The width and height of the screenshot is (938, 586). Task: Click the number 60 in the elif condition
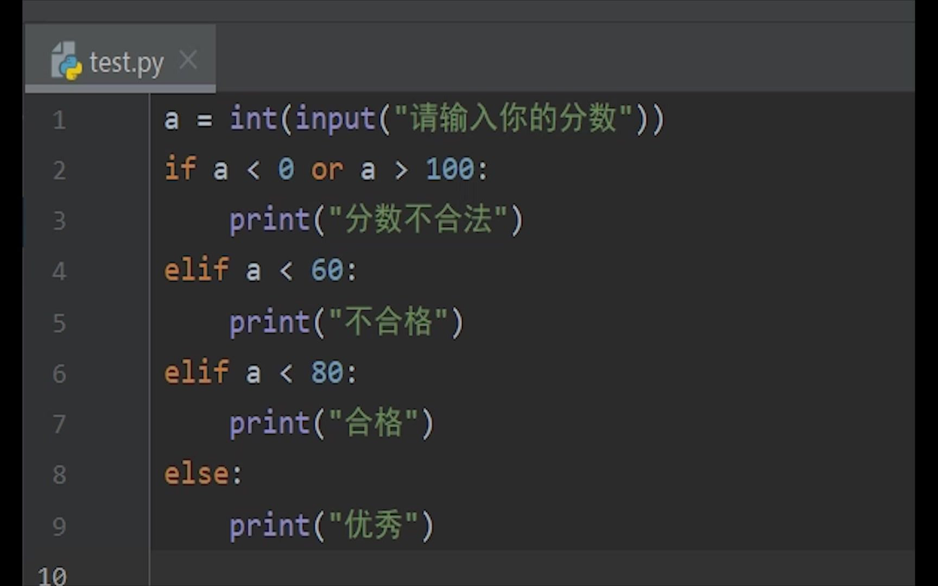[327, 270]
